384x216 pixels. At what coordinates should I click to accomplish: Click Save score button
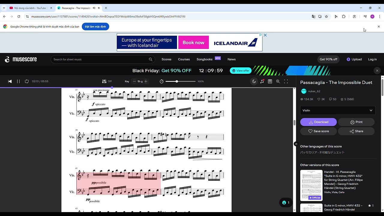pos(319,131)
